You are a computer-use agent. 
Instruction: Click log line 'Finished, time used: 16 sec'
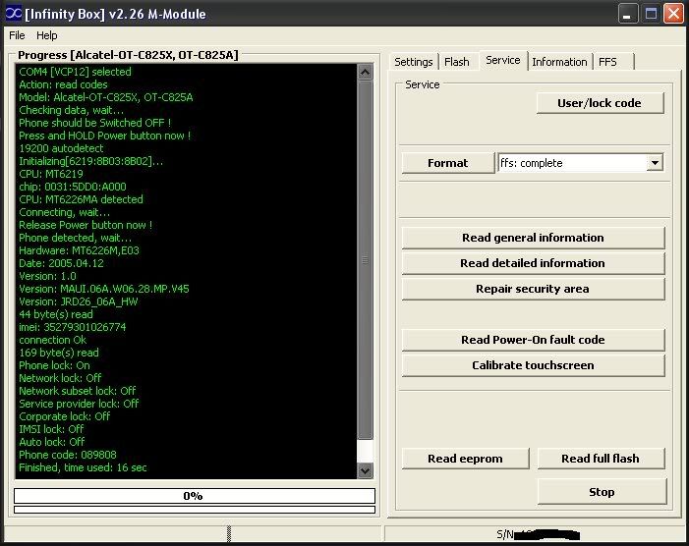(83, 467)
